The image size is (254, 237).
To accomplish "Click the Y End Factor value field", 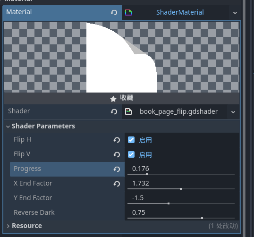I will click(x=182, y=198).
